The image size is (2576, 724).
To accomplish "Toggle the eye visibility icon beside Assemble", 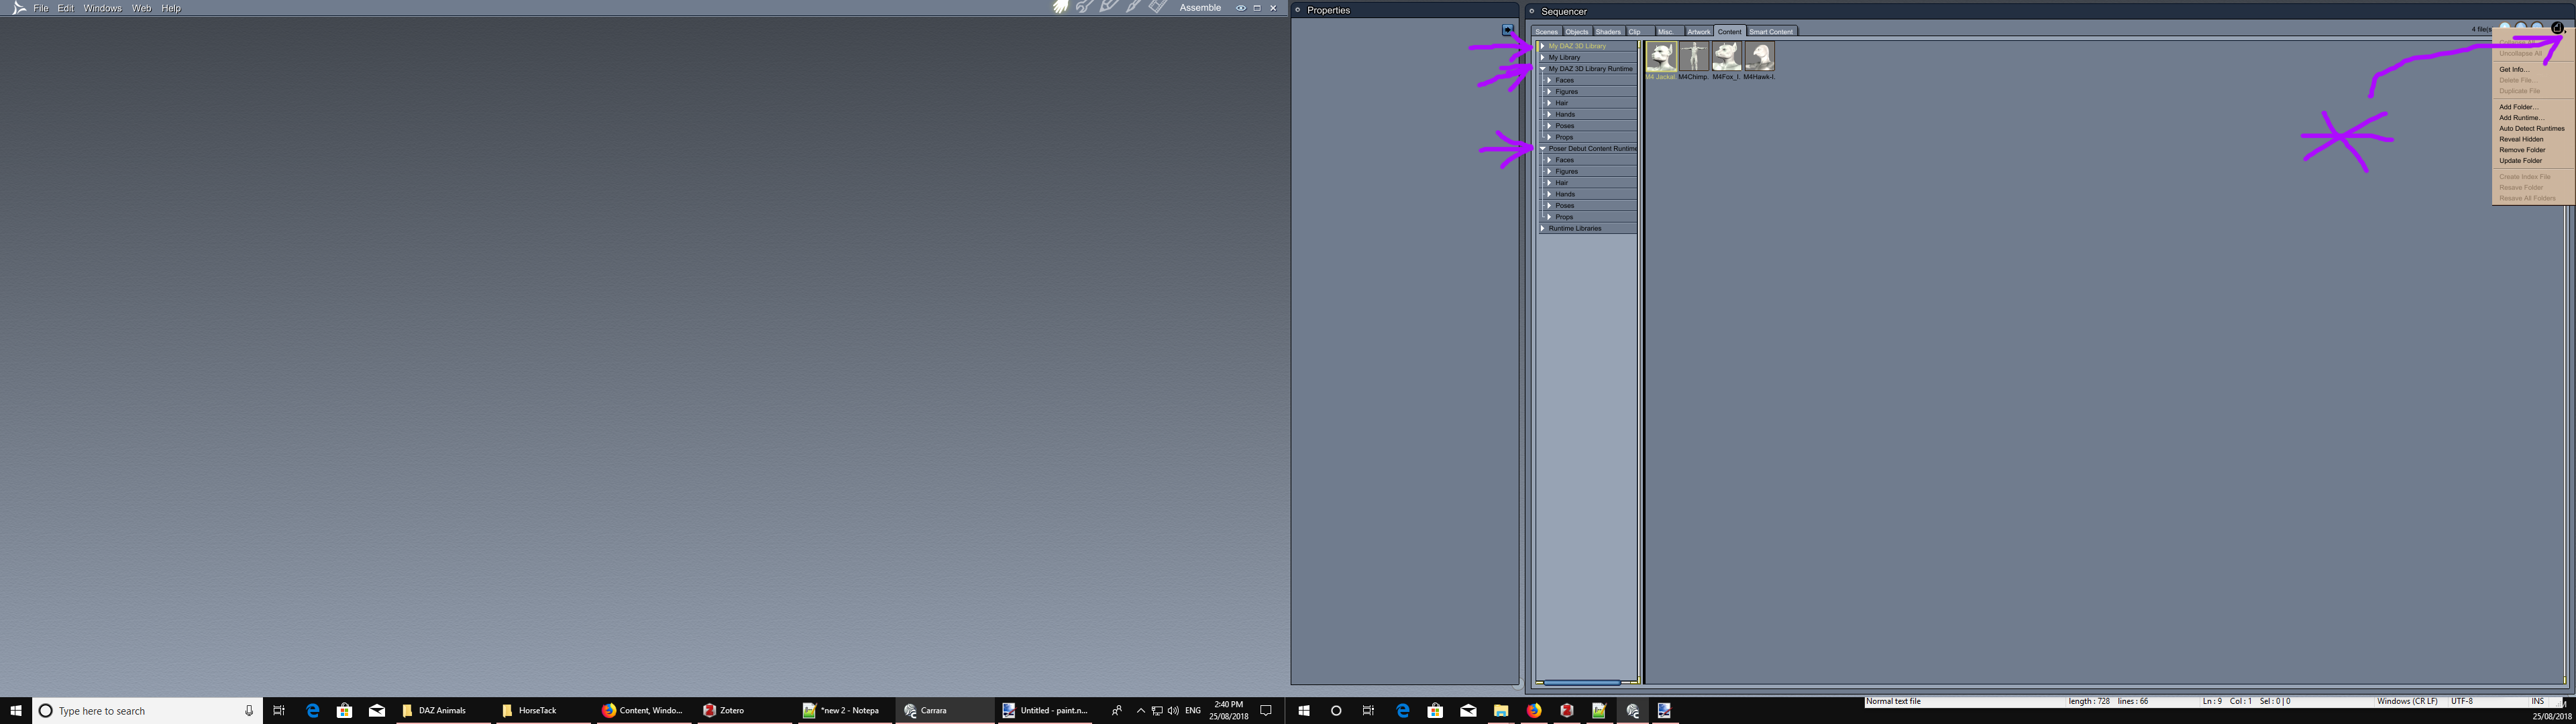I will coord(1240,8).
